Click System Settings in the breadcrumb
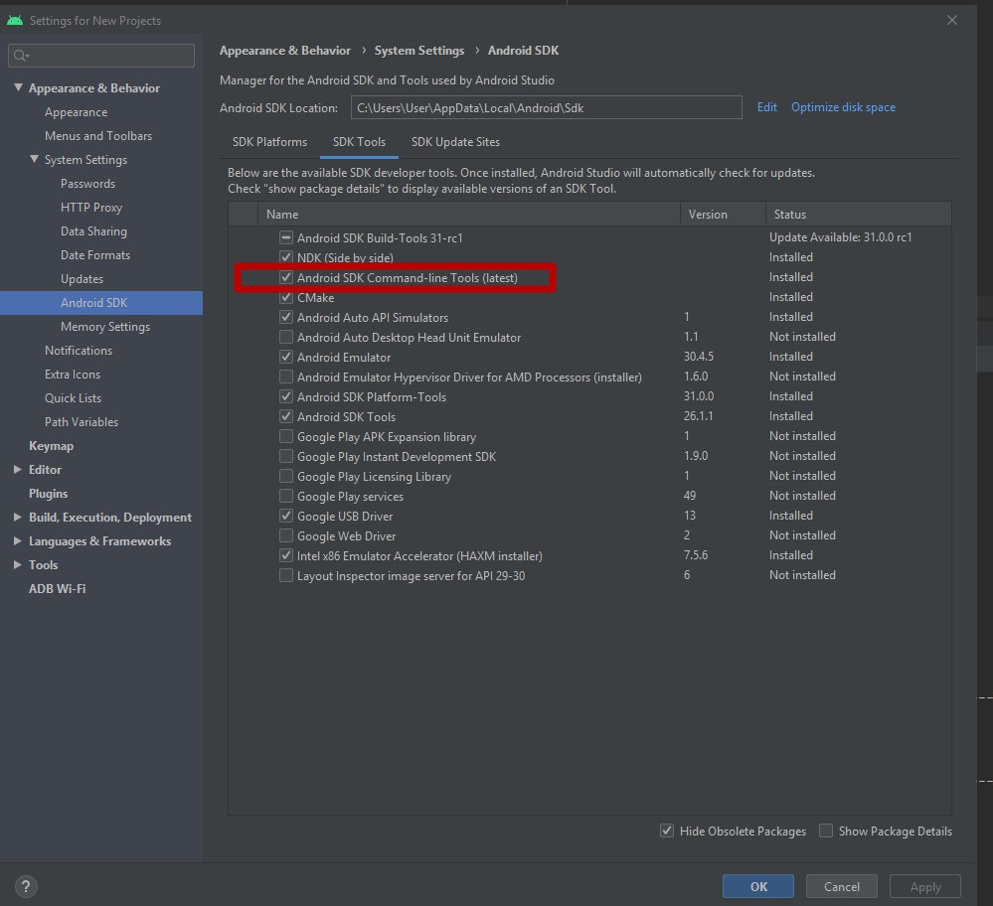The image size is (993, 906). [419, 50]
